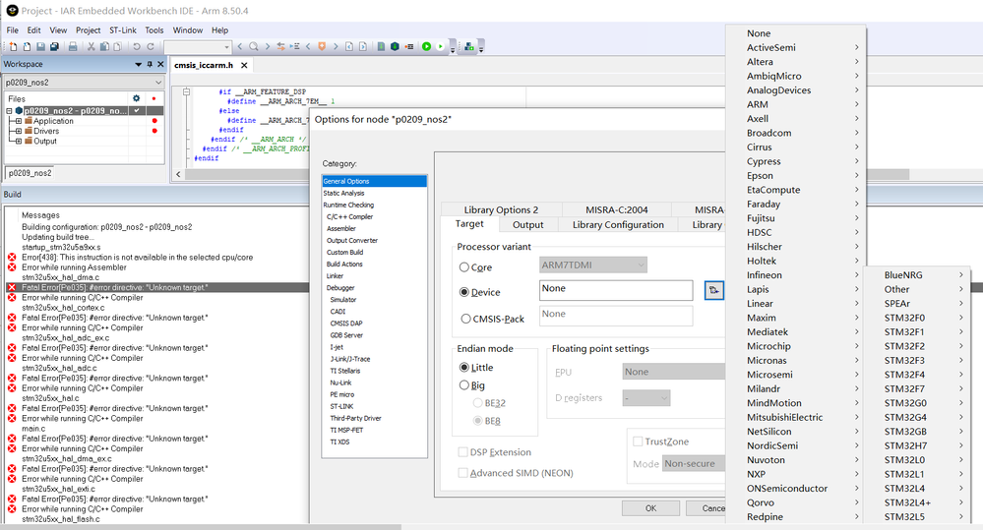The width and height of the screenshot is (983, 530).
Task: Click the device browse button beside Device field
Action: [713, 290]
